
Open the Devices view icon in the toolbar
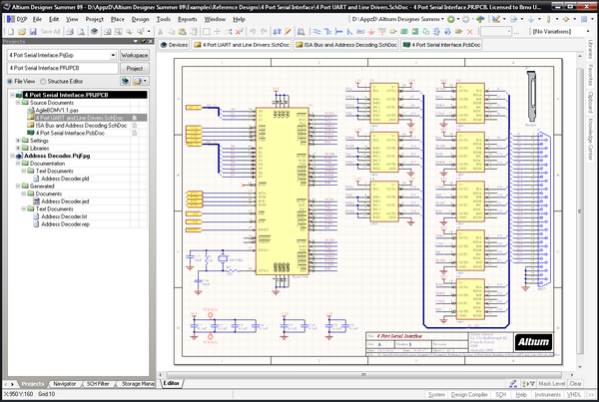click(94, 32)
